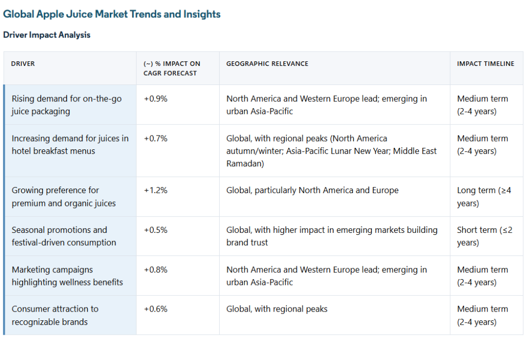Viewport: 528px width, 341px height.
Task: Click the +0.5% impact value
Action: click(156, 230)
